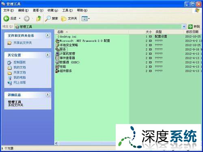Viewport: 203px width, 152px height.
Task: Open the 工具 menu
Action: [x=67, y=10]
